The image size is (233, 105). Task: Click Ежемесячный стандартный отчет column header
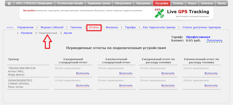click(x=116, y=61)
